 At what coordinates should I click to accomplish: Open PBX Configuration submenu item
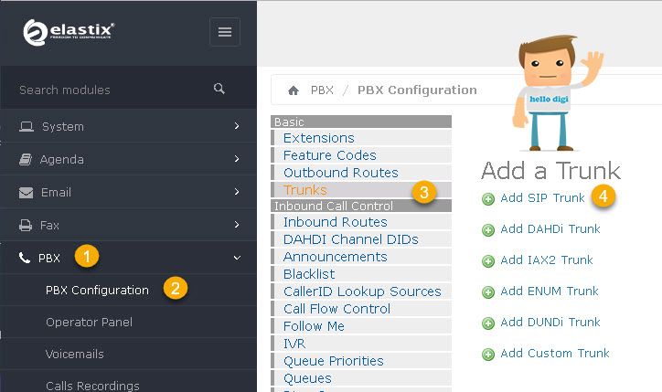[x=97, y=291]
